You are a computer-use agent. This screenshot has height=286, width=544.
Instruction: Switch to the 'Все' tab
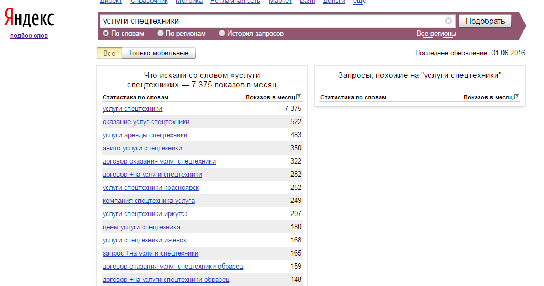109,53
